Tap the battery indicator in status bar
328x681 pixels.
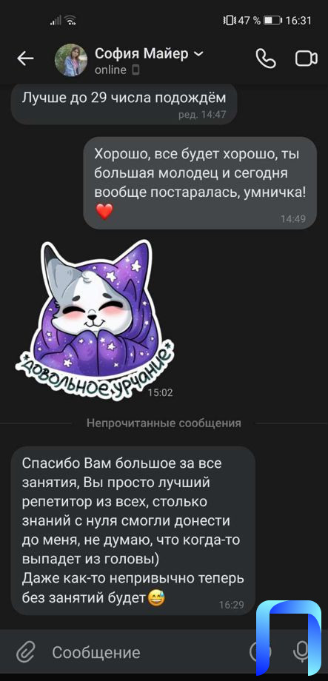(272, 20)
